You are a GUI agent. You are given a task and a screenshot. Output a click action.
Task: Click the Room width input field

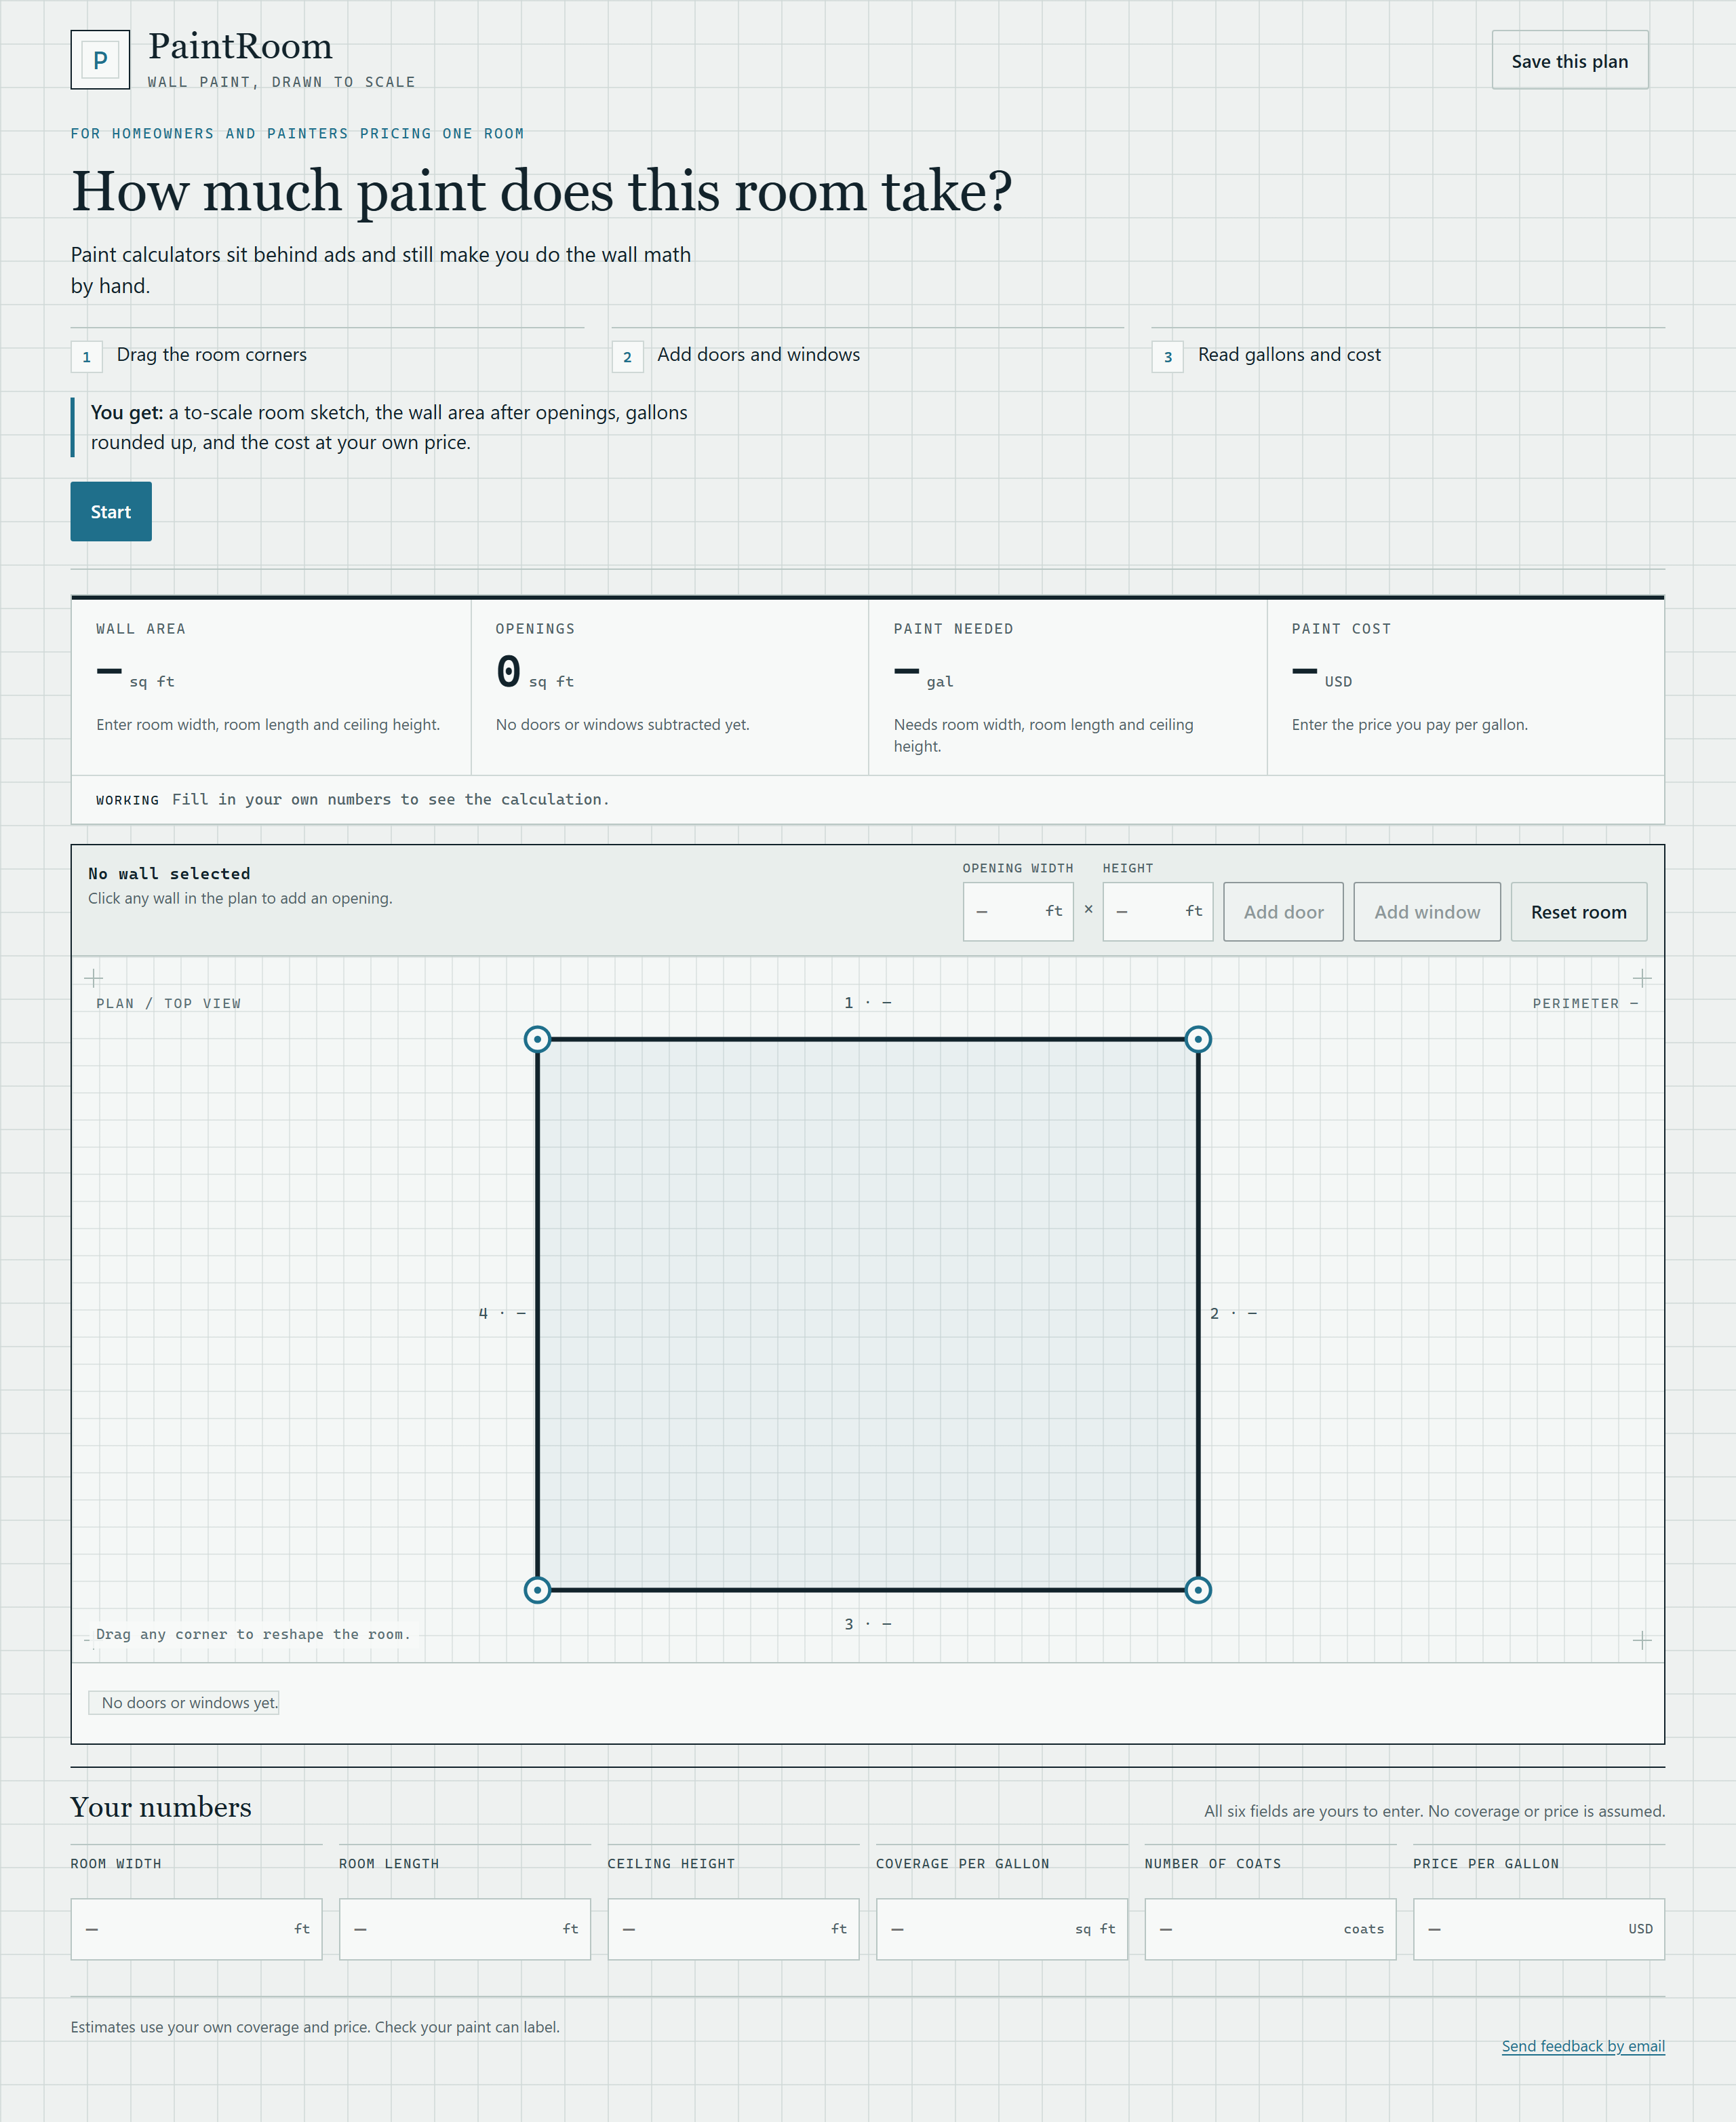(x=196, y=1929)
